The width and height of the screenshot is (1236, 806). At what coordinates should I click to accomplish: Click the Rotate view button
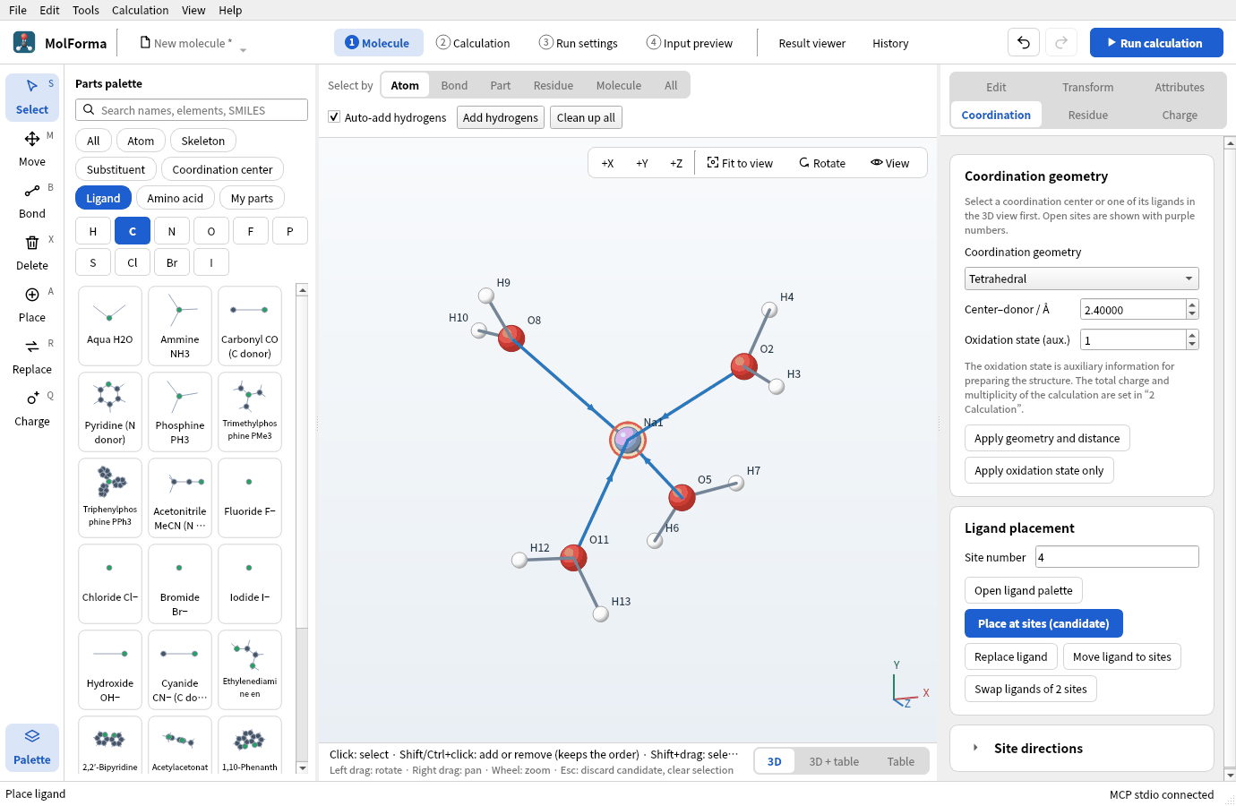[x=822, y=163]
